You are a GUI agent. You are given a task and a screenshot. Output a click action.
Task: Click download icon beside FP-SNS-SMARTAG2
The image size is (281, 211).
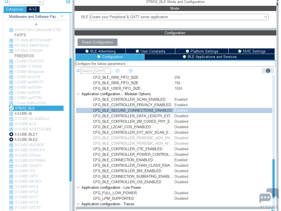pos(11,45)
